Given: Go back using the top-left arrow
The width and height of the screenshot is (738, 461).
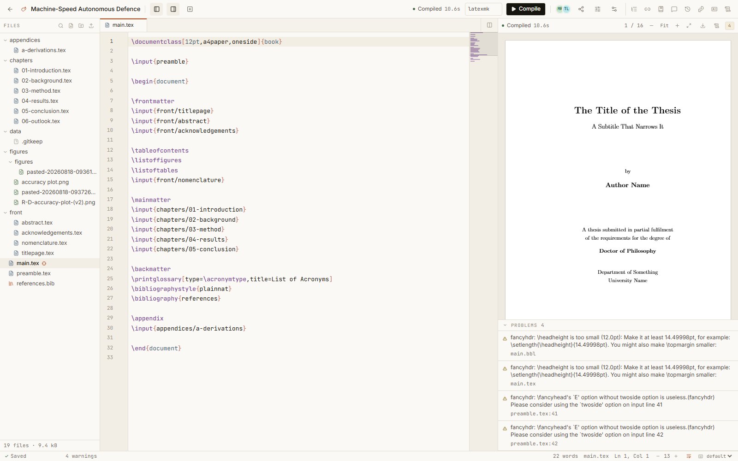Looking at the screenshot, I should (x=10, y=9).
